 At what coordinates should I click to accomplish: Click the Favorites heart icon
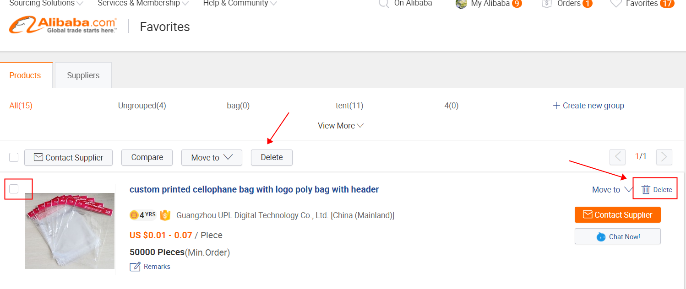[x=616, y=4]
